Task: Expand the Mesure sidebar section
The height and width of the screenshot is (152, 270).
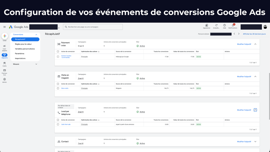Action: click(36, 64)
